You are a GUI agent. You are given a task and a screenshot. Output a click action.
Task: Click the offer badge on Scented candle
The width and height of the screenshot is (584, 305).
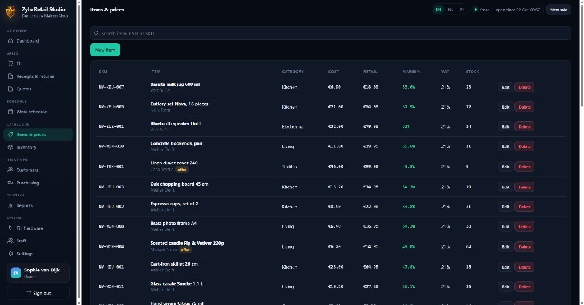point(185,250)
